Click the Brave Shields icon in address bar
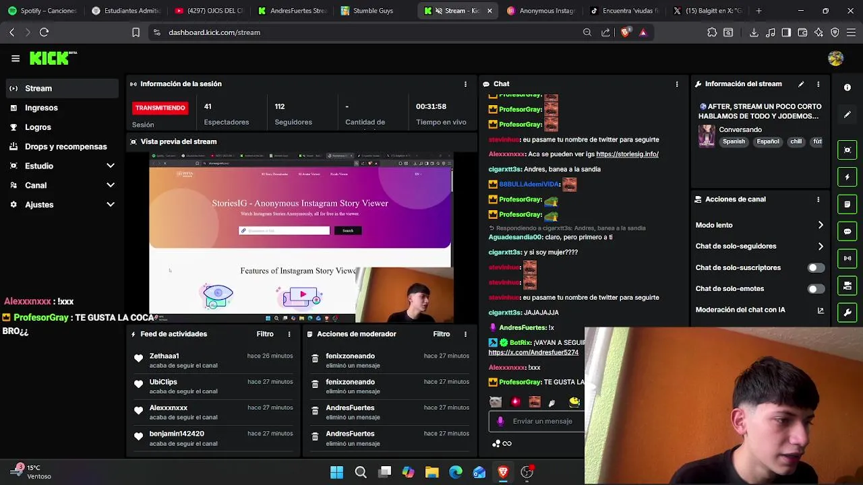The image size is (863, 485). (x=626, y=32)
